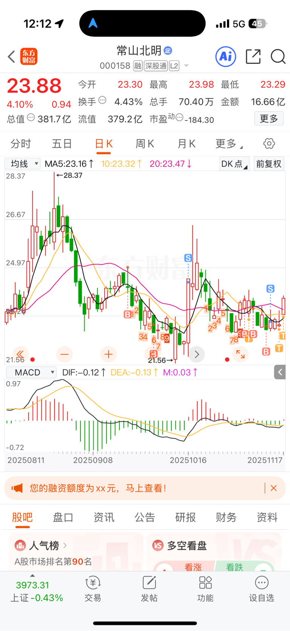
Task: Open 发帖 compose post icon
Action: pyautogui.click(x=149, y=589)
